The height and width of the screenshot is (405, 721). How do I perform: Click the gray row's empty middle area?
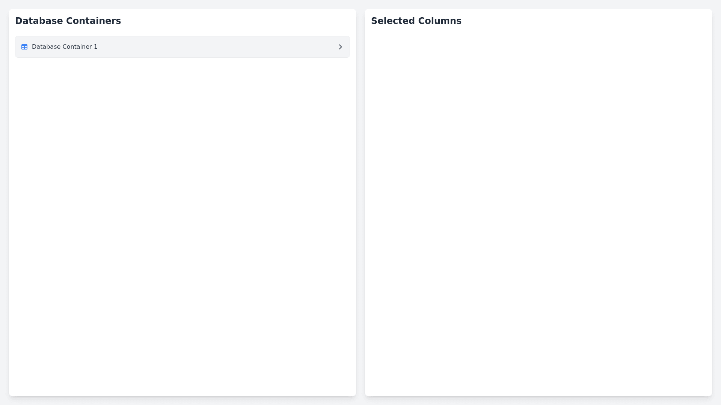[x=218, y=47]
